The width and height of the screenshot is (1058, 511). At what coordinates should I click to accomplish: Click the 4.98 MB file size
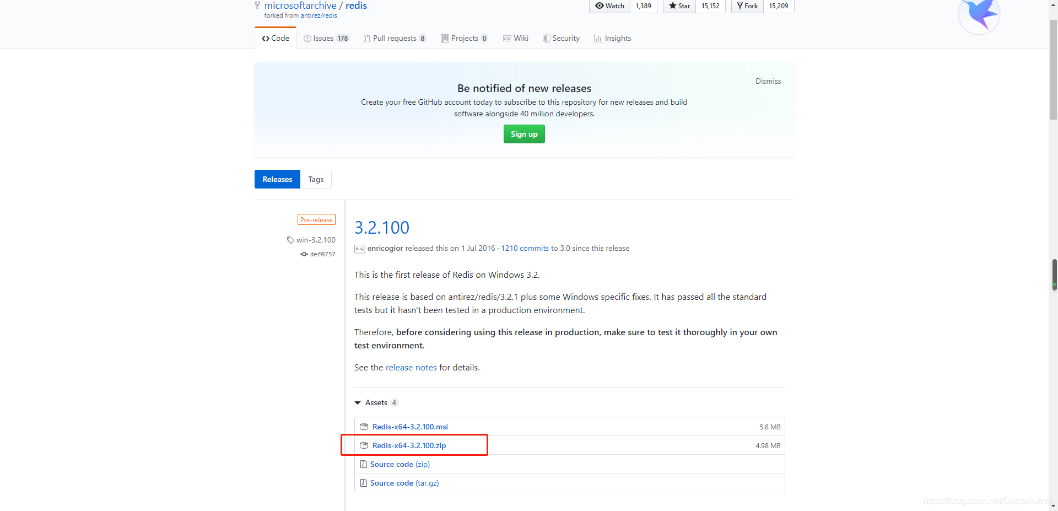[x=768, y=446]
